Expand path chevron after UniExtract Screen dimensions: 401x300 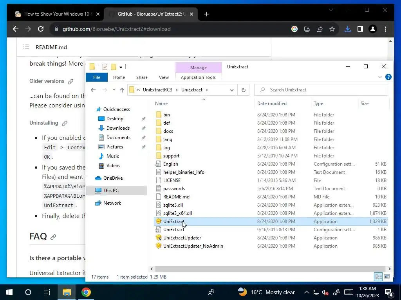tap(207, 90)
